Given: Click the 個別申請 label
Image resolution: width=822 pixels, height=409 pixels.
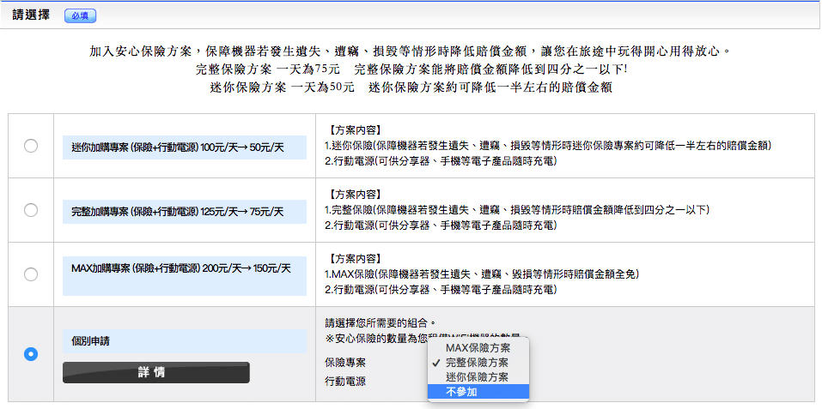Looking at the screenshot, I should [x=185, y=341].
